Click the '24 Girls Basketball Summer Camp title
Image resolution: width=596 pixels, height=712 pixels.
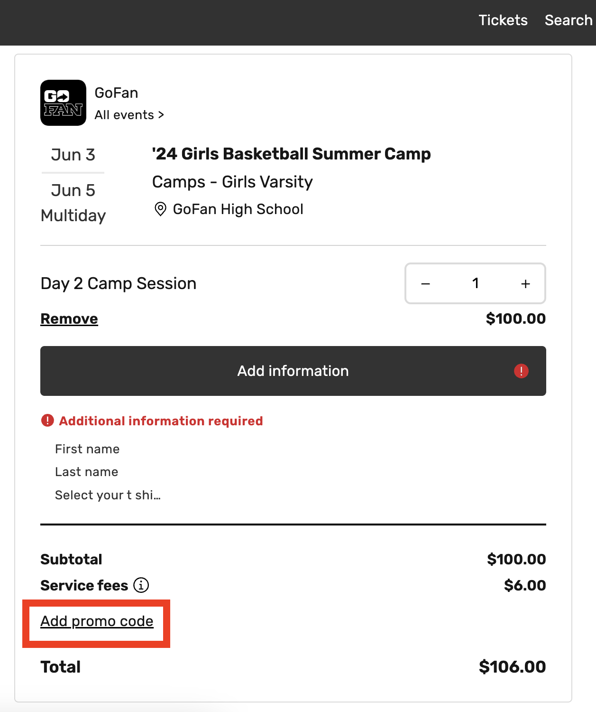291,154
